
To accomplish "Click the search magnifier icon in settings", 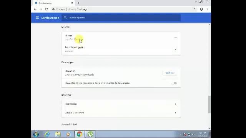I will coord(65,18).
